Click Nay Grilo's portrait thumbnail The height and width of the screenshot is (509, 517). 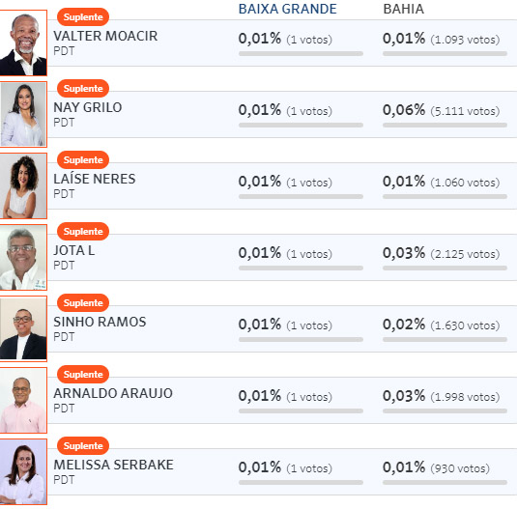coord(23,114)
